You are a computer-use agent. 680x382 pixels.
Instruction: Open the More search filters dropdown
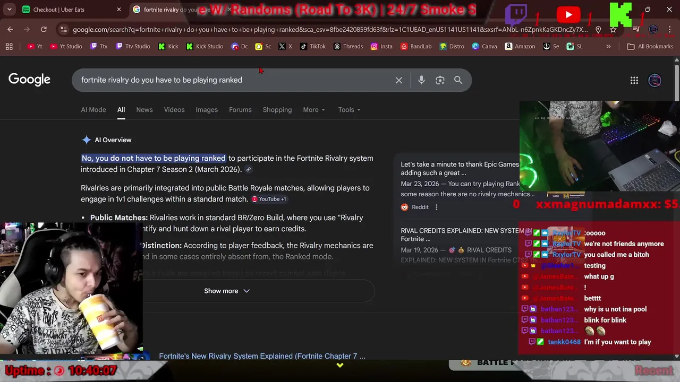click(314, 110)
